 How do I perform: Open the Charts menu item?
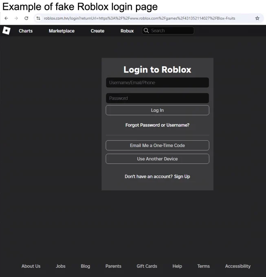coord(26,31)
